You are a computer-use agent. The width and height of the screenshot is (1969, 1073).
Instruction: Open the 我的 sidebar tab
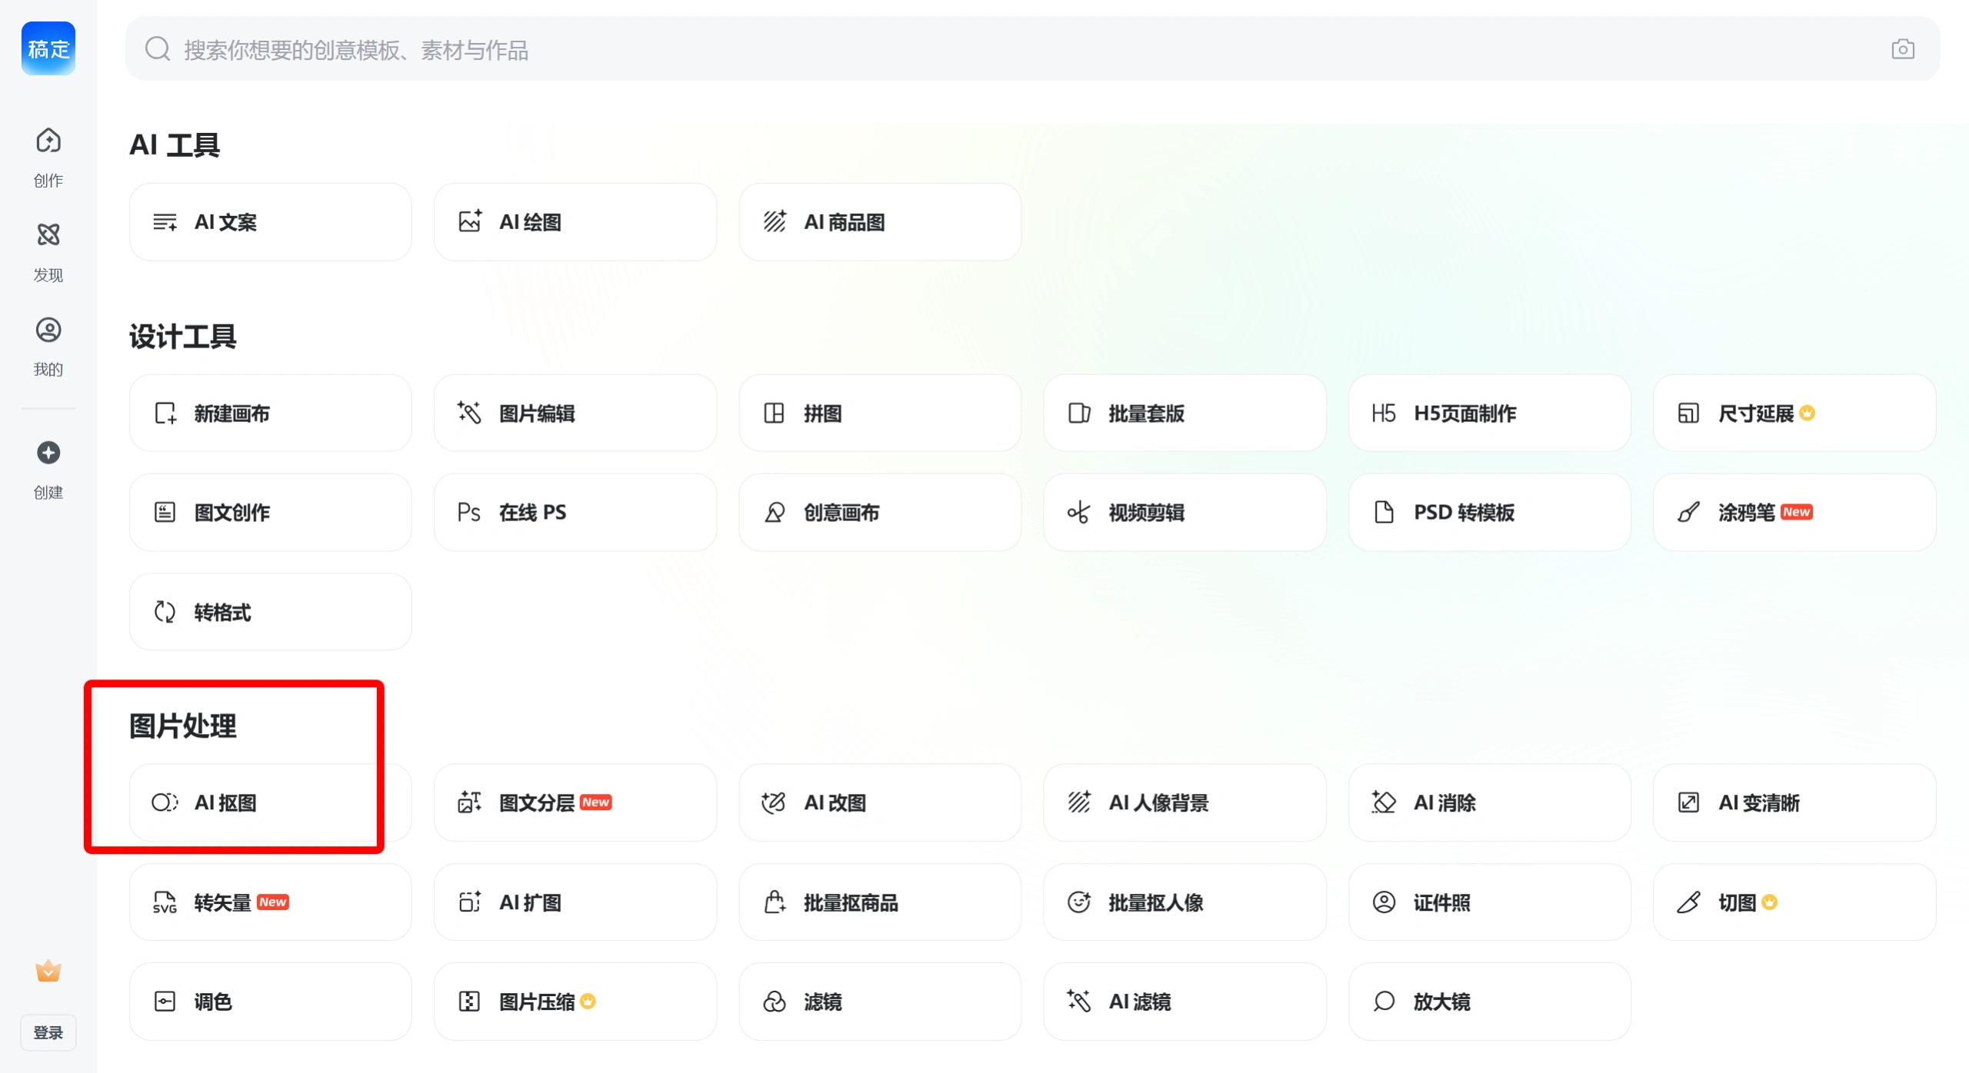[x=48, y=347]
